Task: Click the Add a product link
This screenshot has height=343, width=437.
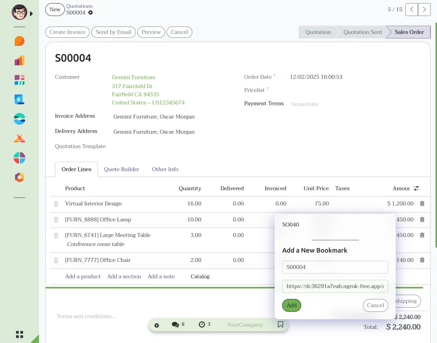Action: pos(83,276)
